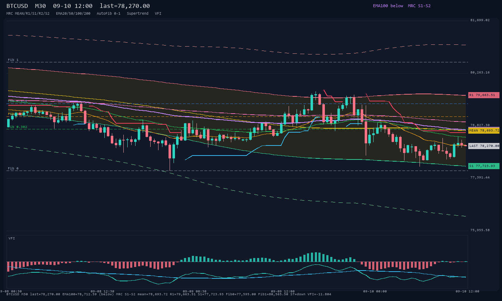502x301 pixels.
Task: Click the VFI panel title label
Action: click(x=12, y=238)
